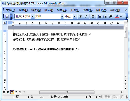
Task: Open the 帮助(H) menu
Action: [x=115, y=10]
